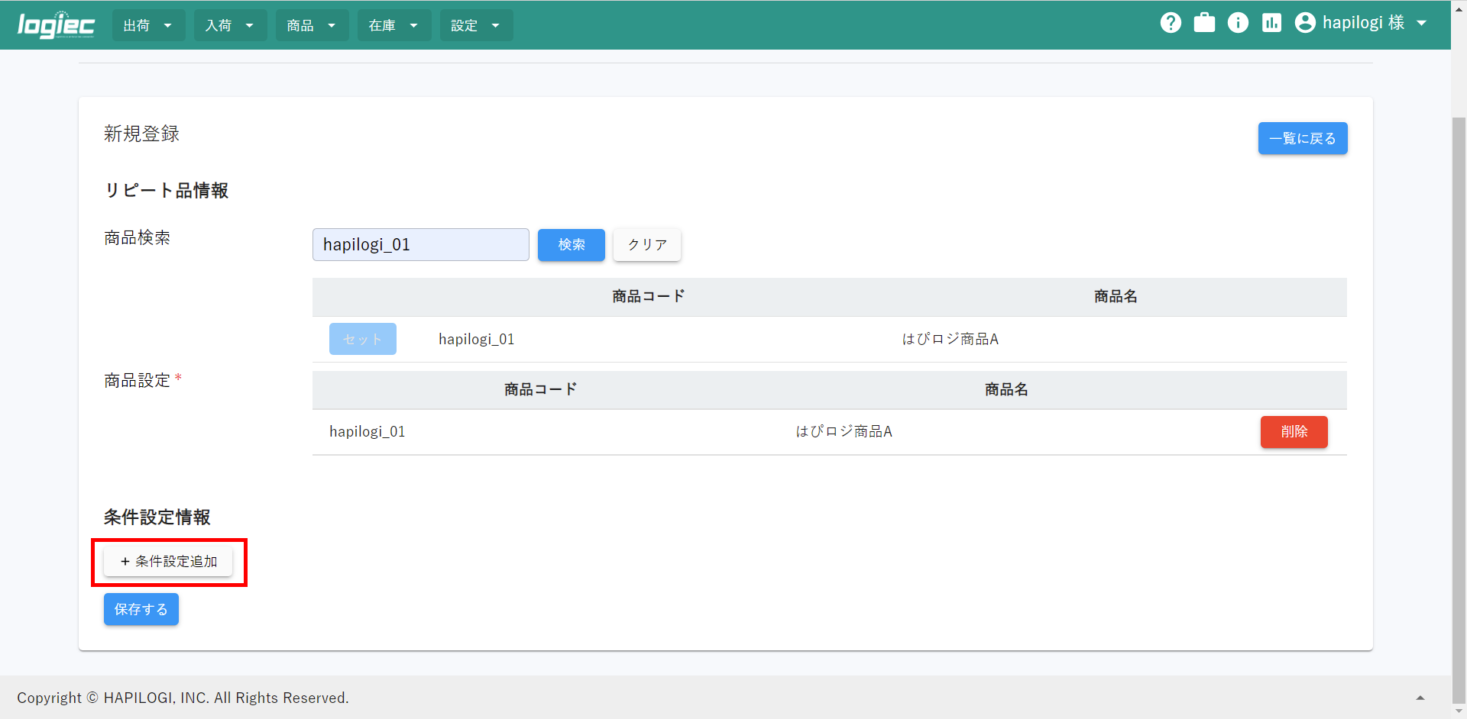This screenshot has width=1467, height=719.
Task: Open the 入荷 menu
Action: (231, 25)
